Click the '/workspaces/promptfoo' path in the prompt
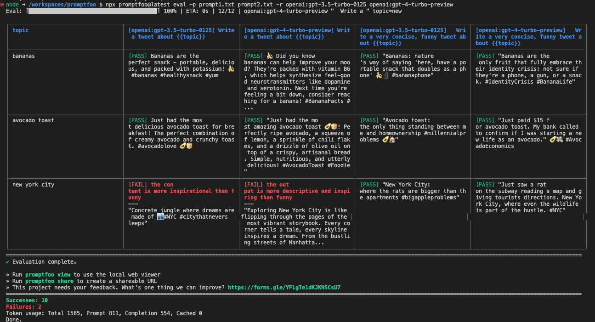This screenshot has height=322, width=595. [x=62, y=5]
